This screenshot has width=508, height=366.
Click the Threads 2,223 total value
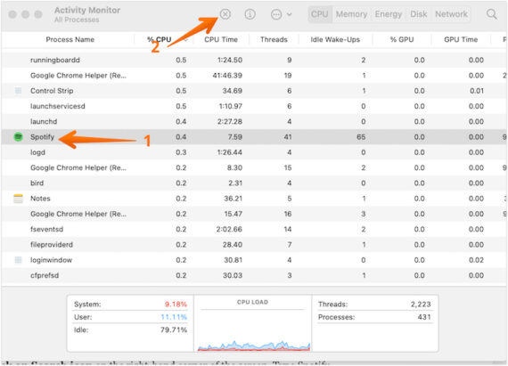click(x=421, y=305)
